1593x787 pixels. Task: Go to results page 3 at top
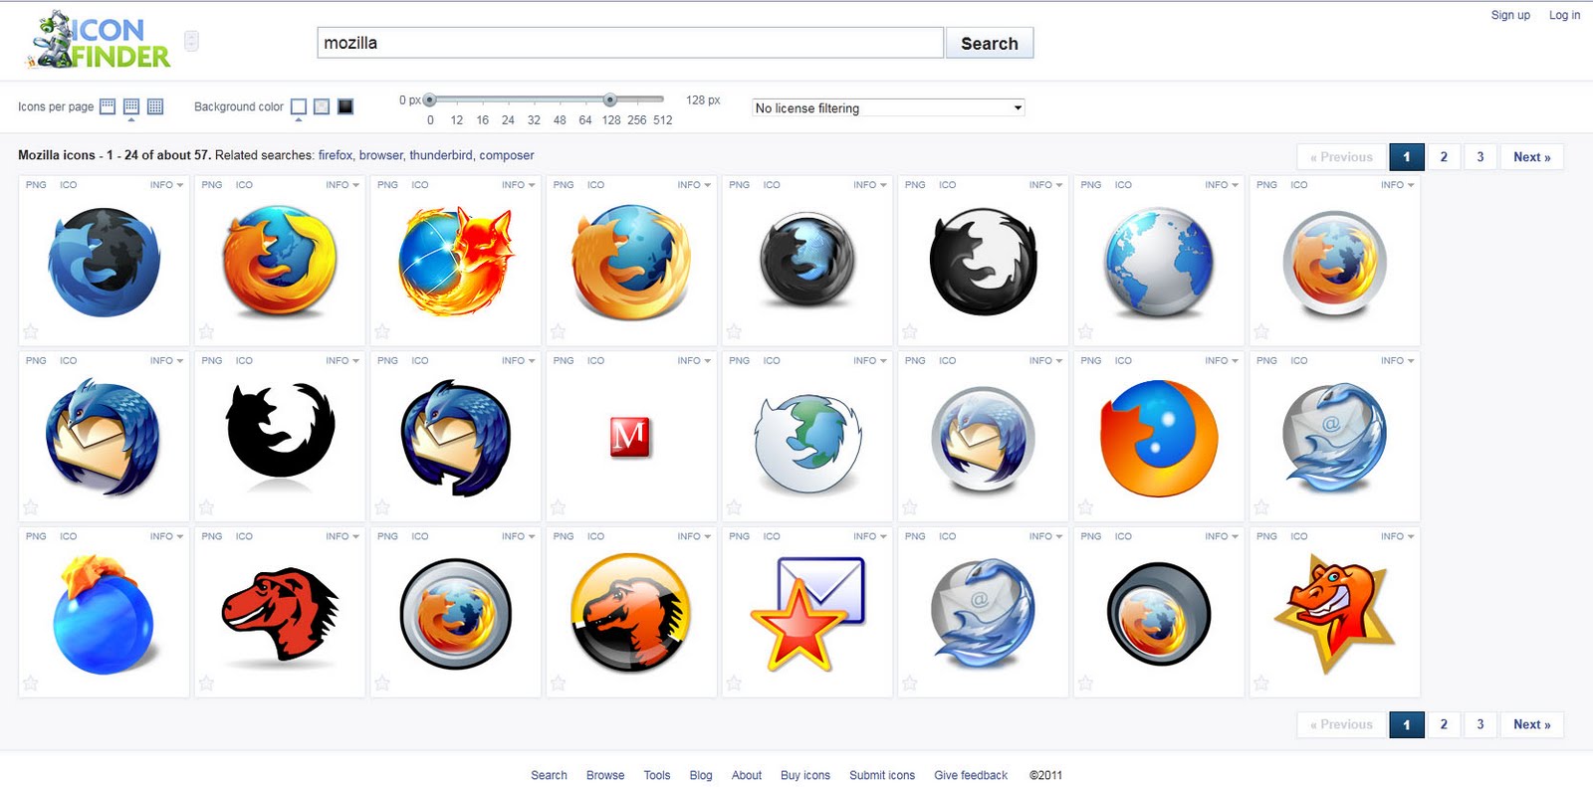point(1480,157)
